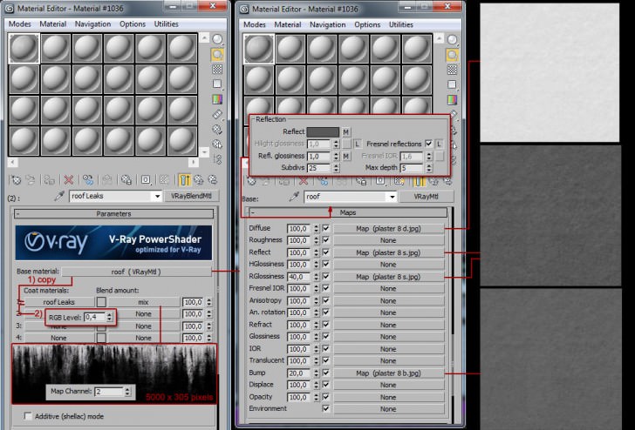Image resolution: width=635 pixels, height=430 pixels.
Task: Click Go Forward to Sibling icon, left window
Action: click(x=213, y=180)
